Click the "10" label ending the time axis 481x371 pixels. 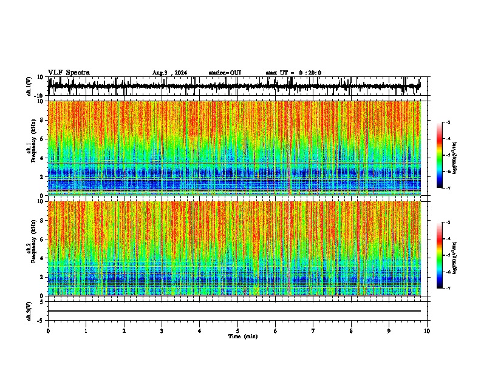[x=427, y=331]
